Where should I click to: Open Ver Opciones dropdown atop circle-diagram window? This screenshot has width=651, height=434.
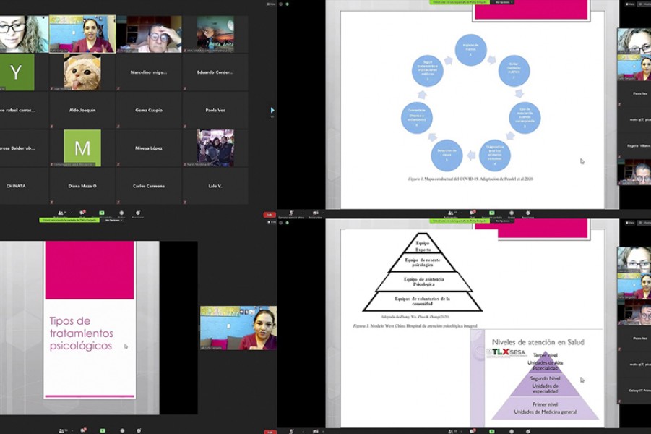(x=504, y=2)
